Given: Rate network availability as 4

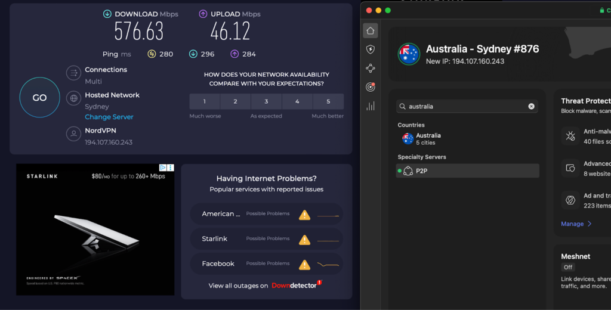Looking at the screenshot, I should click(297, 101).
